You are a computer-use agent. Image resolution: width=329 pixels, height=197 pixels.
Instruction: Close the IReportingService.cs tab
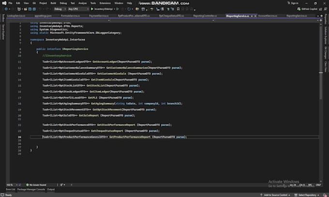point(255,16)
